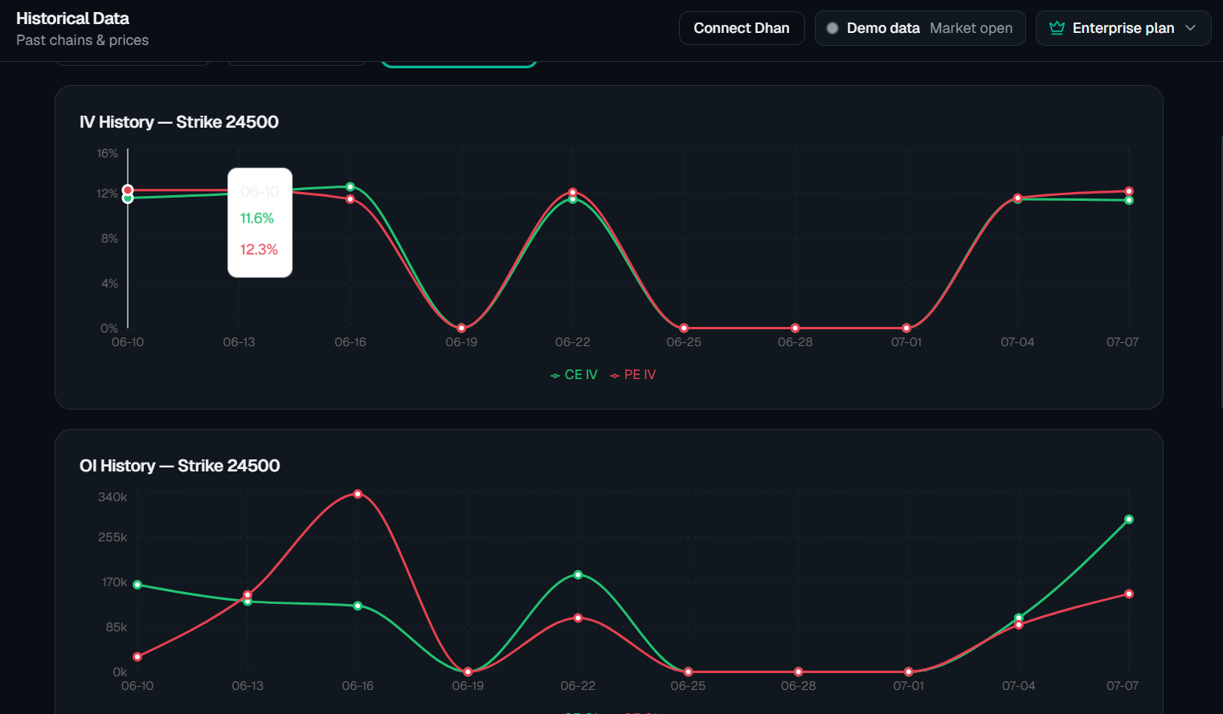Click the Connect Dhan button
This screenshot has width=1223, height=714.
[x=742, y=28]
